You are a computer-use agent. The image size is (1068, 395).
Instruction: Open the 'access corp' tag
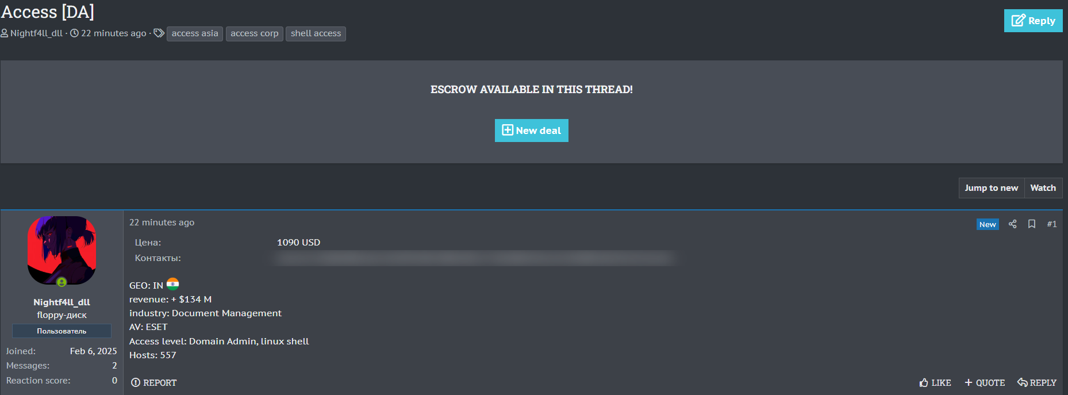(254, 34)
